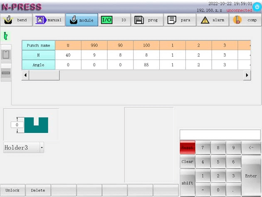Open the bend screen
Screen dimensions: 262x197
(16, 20)
